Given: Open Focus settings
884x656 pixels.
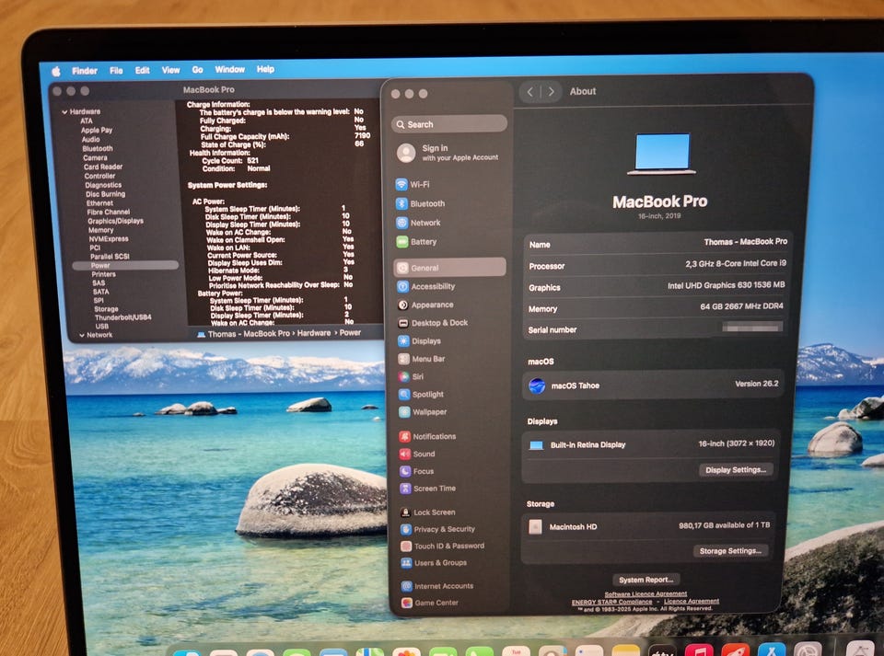Looking at the screenshot, I should tap(416, 471).
